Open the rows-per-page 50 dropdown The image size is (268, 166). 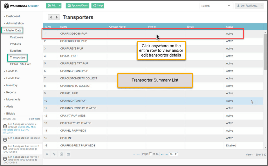coord(173,154)
